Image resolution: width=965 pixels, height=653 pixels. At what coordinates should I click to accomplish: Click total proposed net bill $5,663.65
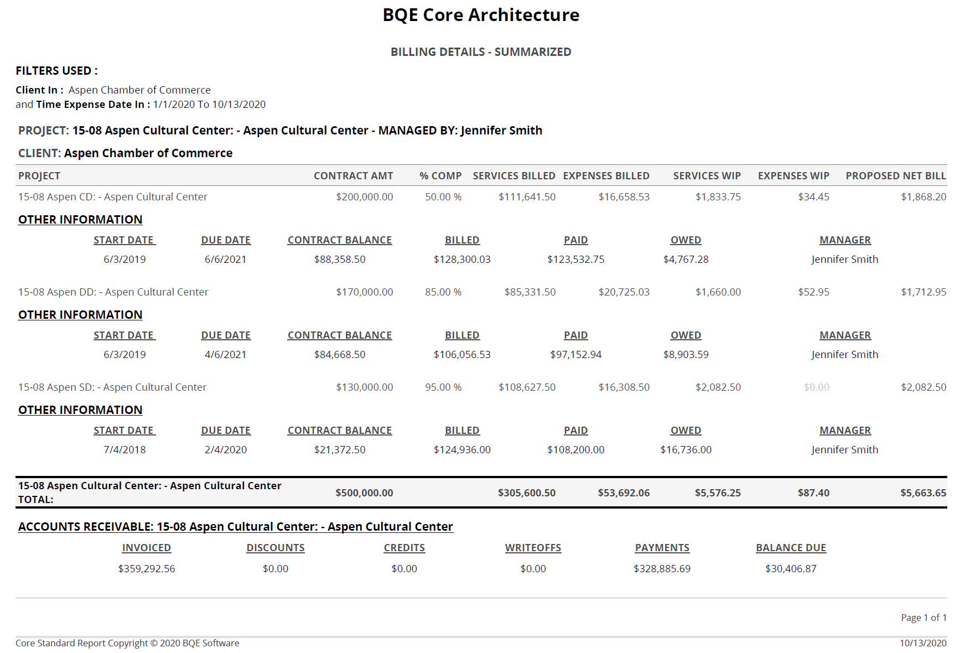tap(923, 493)
